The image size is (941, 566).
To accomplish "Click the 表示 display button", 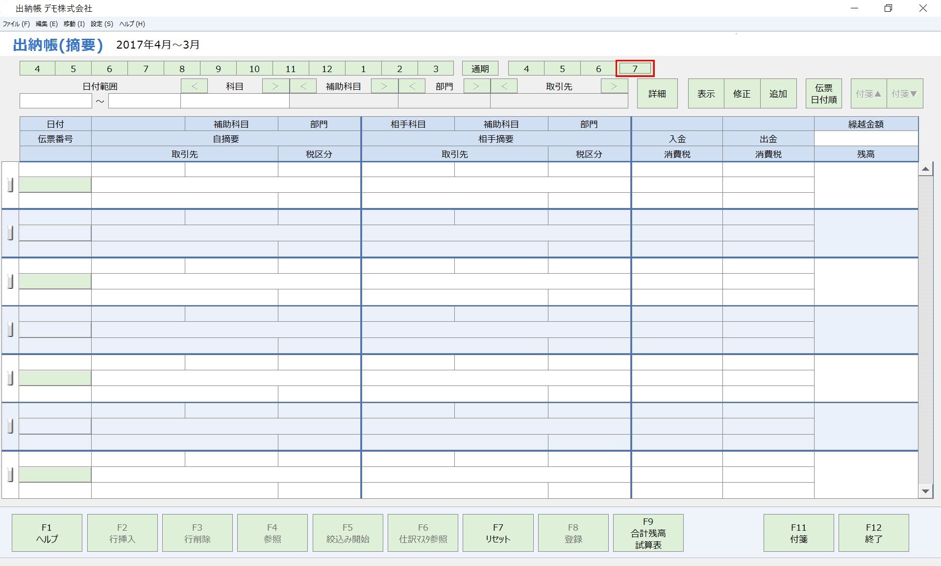I will [705, 93].
